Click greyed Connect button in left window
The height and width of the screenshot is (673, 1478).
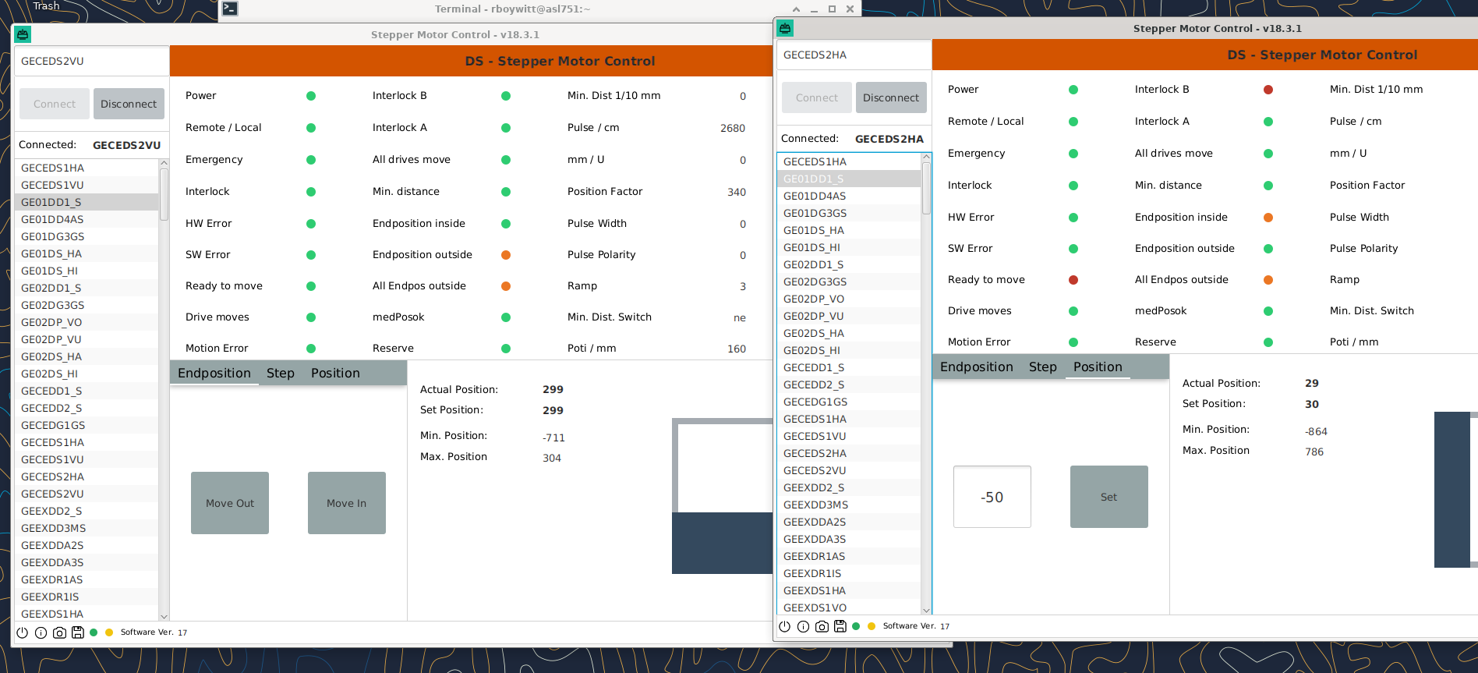55,104
